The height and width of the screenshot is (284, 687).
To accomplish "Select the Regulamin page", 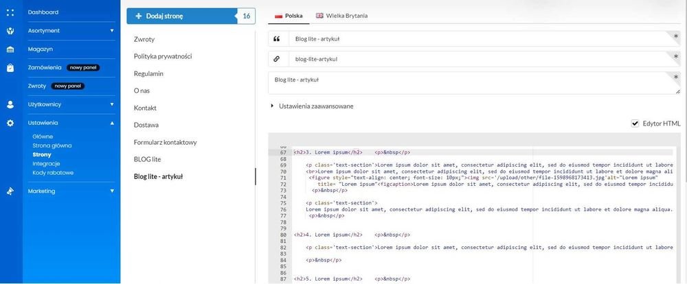I will coord(148,73).
